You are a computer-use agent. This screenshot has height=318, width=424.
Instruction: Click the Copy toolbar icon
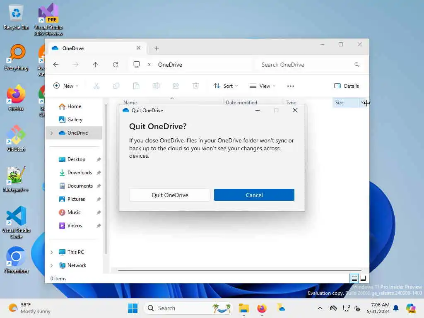pyautogui.click(x=116, y=86)
